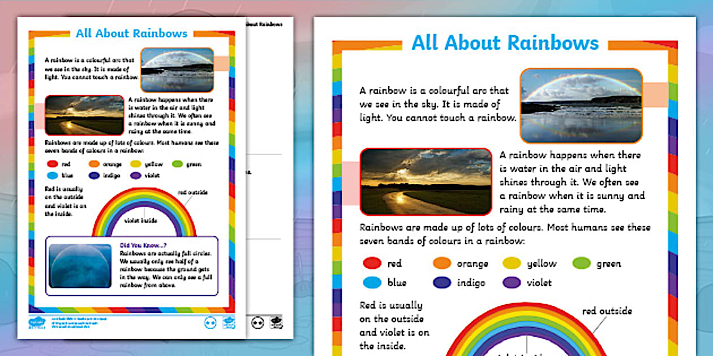Expand the sunset field photo
713x356 pixels.
[426, 181]
